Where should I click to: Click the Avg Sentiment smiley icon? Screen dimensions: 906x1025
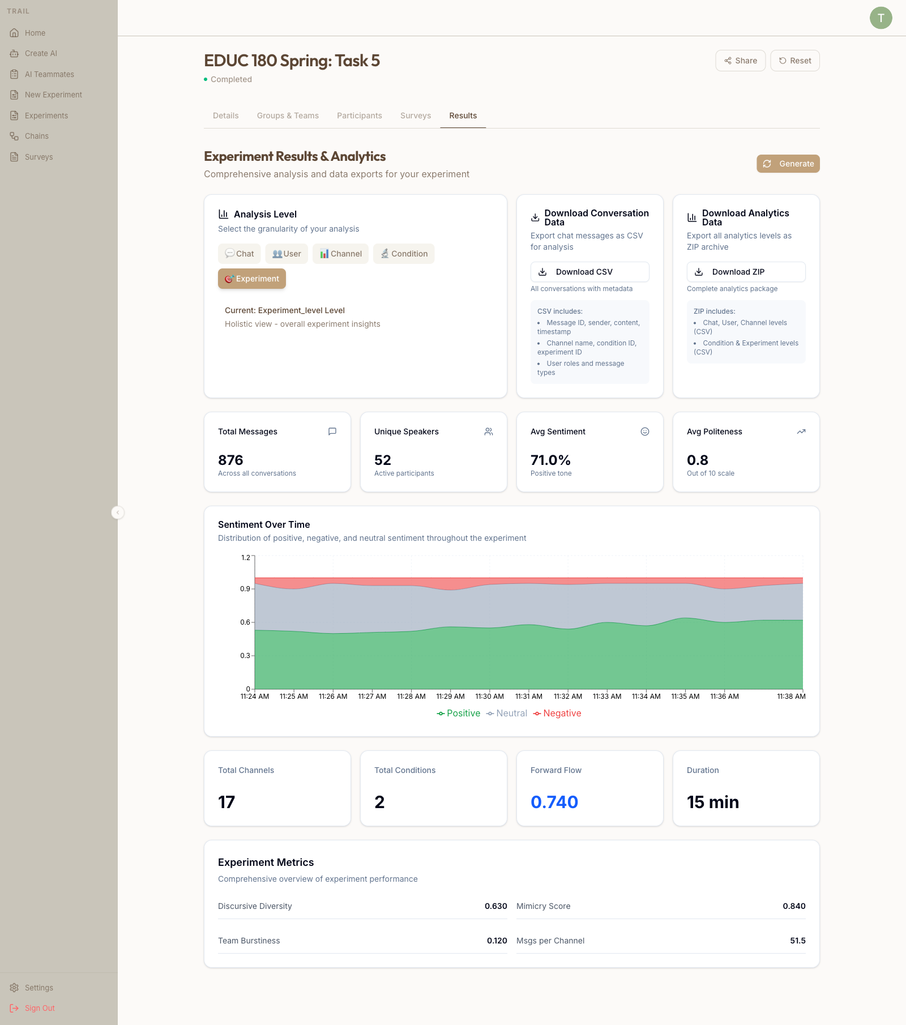coord(645,432)
